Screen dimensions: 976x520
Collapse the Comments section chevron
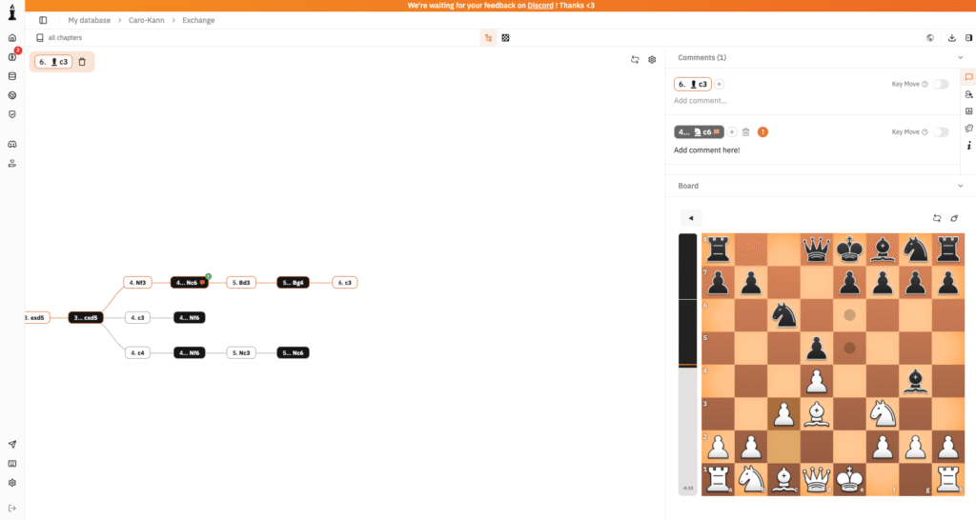click(x=961, y=57)
